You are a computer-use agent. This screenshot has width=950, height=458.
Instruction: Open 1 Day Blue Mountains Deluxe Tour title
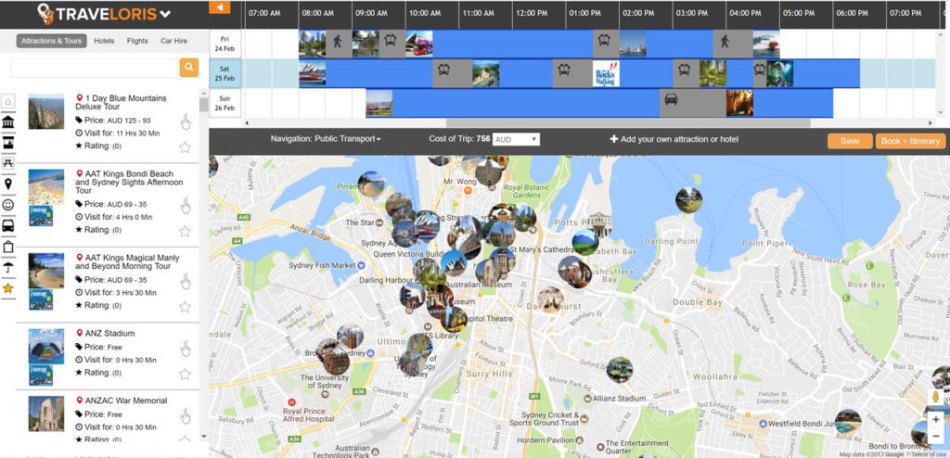tap(122, 102)
